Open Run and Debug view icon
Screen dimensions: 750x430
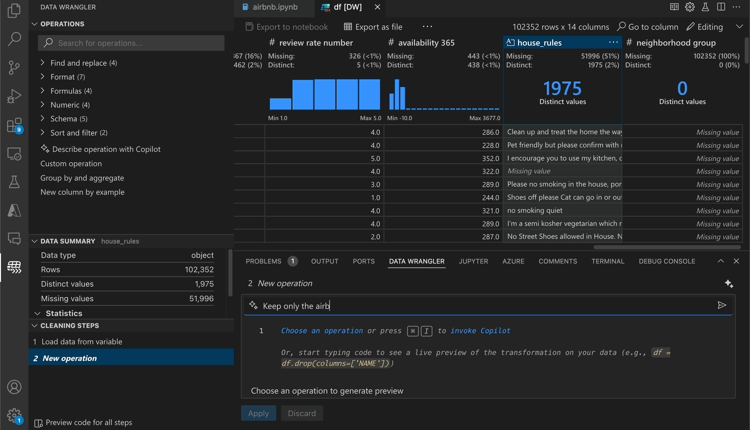[14, 96]
